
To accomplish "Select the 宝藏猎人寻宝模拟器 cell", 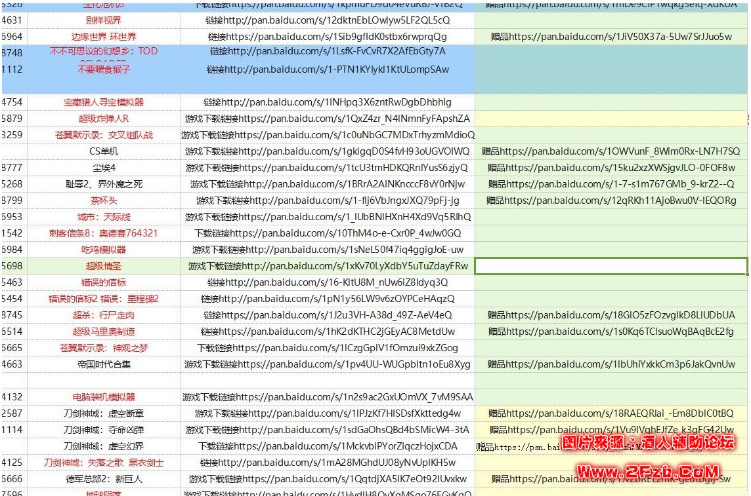I will (104, 102).
